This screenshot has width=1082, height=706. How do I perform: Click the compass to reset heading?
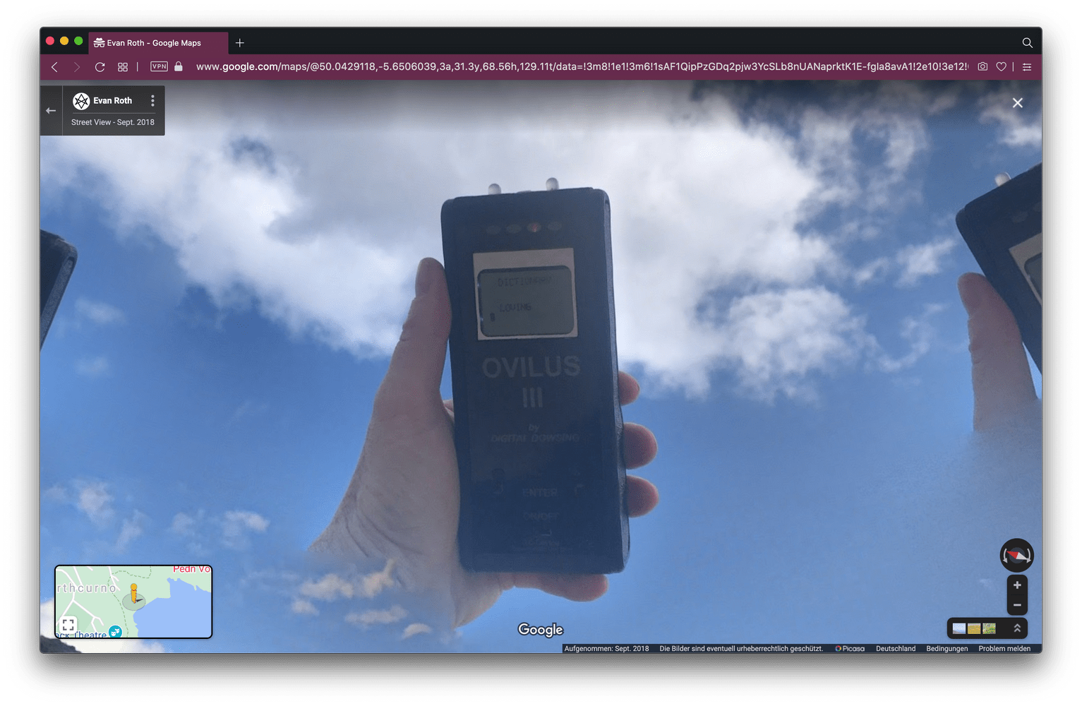click(1016, 556)
